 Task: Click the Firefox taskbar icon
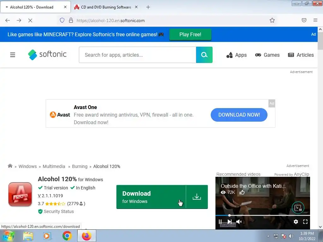[86, 236]
